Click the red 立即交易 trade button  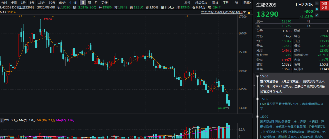click(x=324, y=6)
